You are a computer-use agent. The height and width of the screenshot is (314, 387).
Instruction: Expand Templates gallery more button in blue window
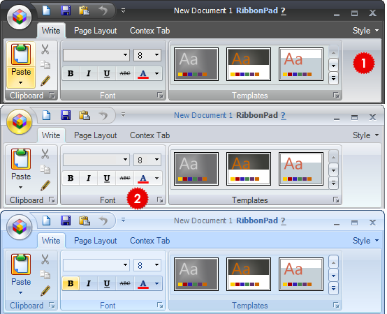tap(333, 288)
